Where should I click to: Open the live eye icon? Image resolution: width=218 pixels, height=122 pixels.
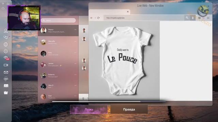point(6,58)
